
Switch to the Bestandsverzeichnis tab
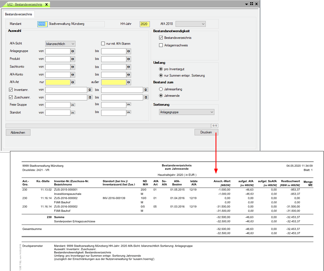click(x=18, y=14)
